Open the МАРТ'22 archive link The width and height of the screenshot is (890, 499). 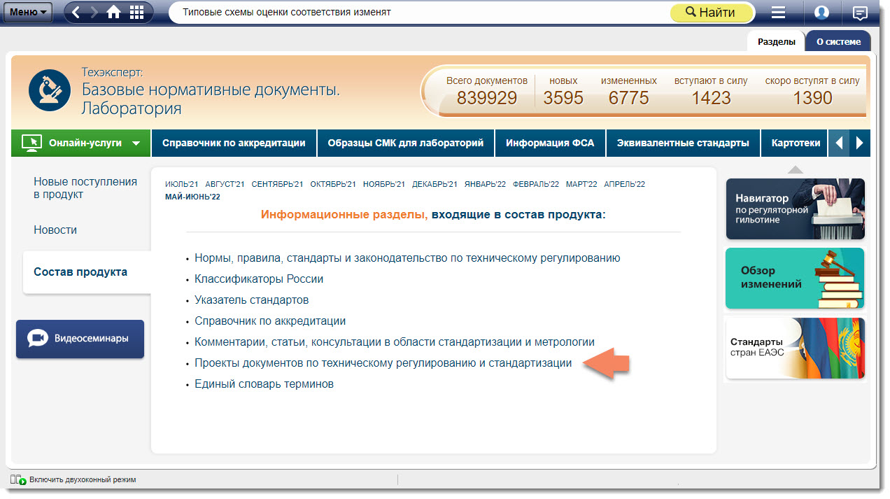(x=582, y=184)
